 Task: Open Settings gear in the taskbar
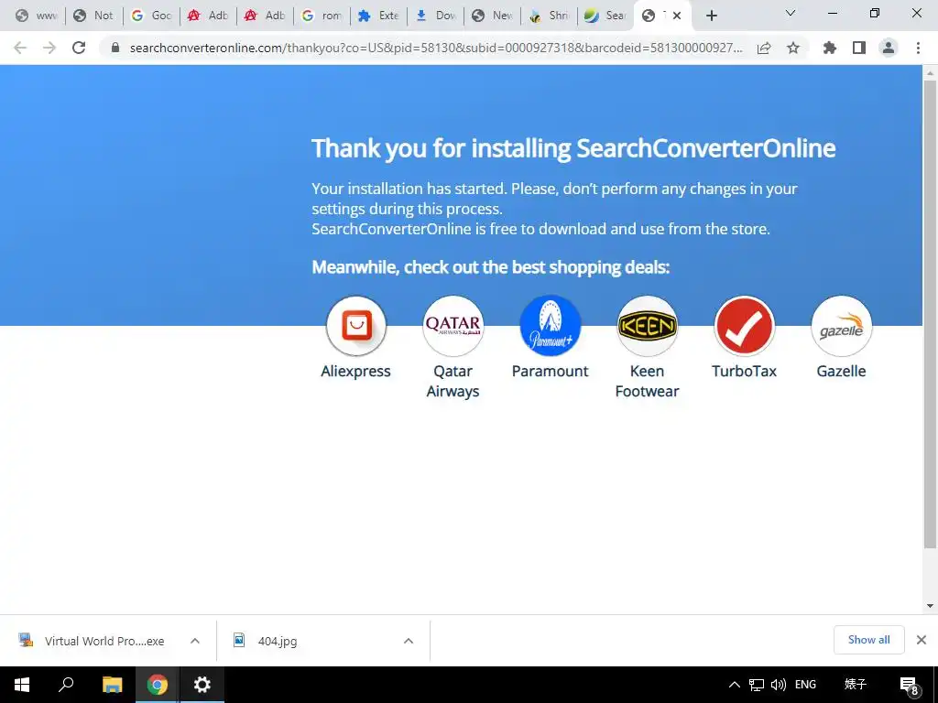[x=202, y=685]
